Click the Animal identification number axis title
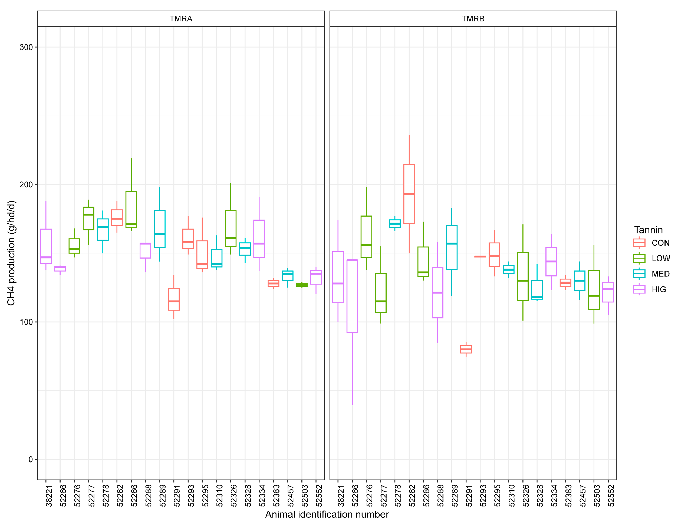Image resolution: width=678 pixels, height=525 pixels. [327, 514]
